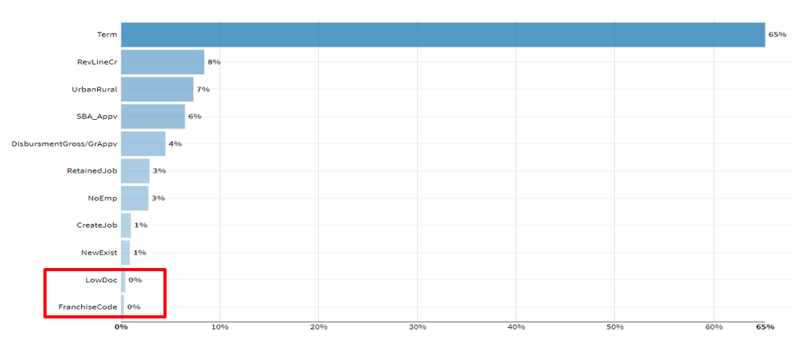Image resolution: width=810 pixels, height=350 pixels.
Task: Click the bold 0% x-axis tick label
Action: pos(121,327)
